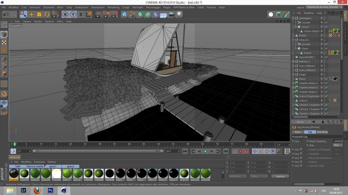Activate the Rotate tool icon
The height and width of the screenshot is (195, 348).
click(47, 15)
